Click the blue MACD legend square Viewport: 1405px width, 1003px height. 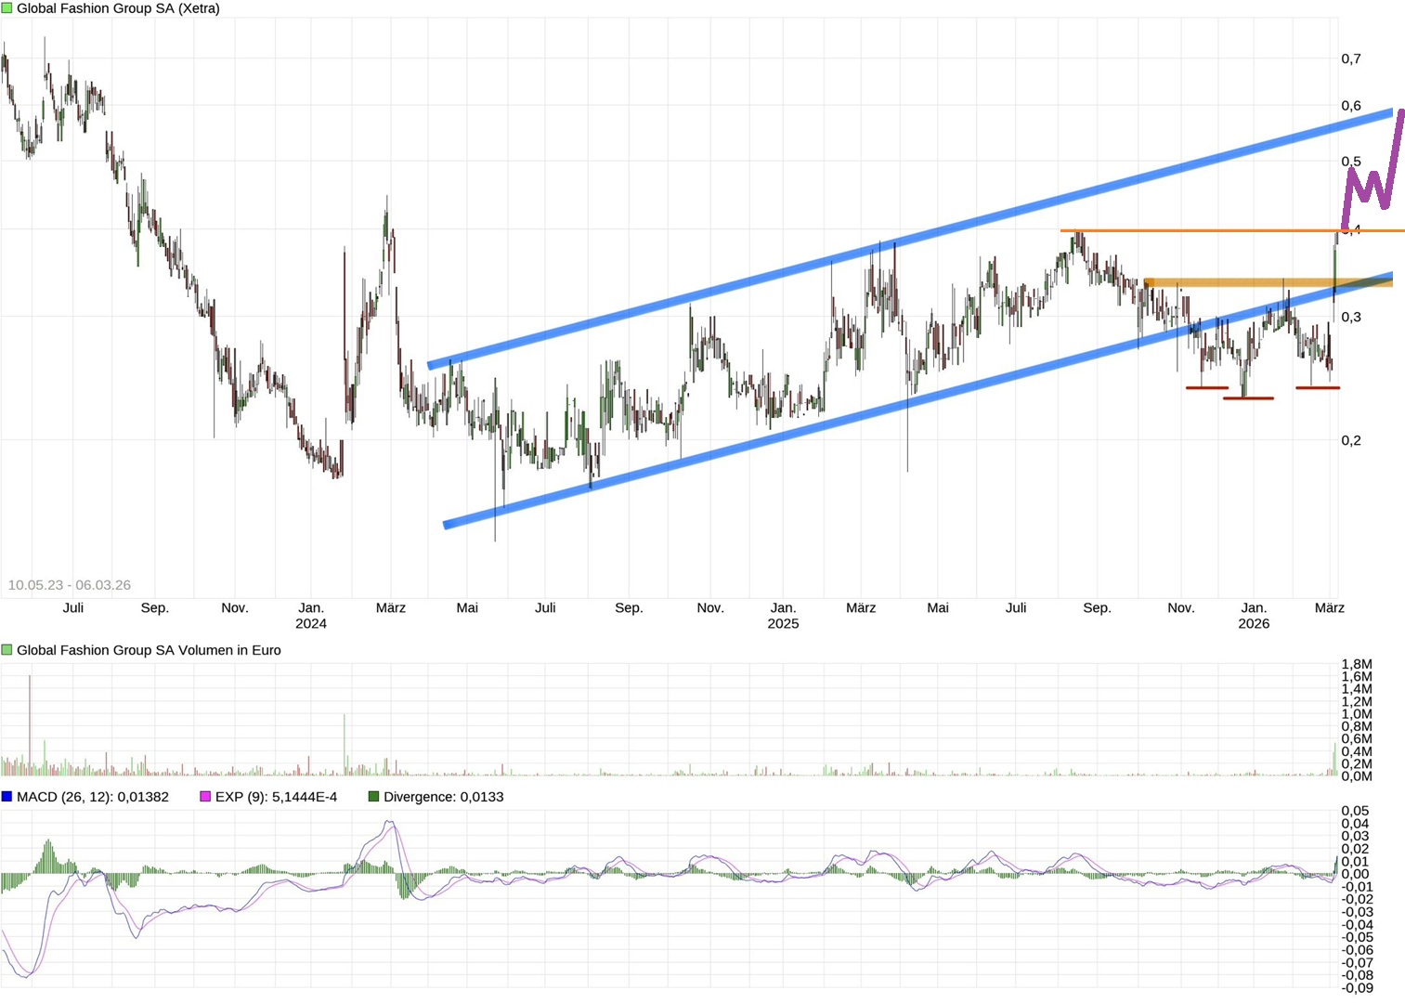point(7,797)
